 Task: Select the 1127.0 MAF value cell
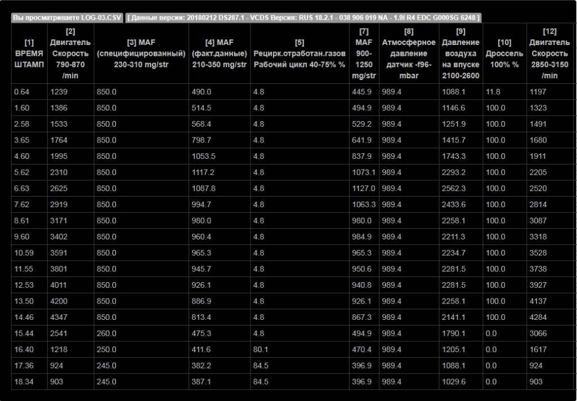click(x=363, y=189)
